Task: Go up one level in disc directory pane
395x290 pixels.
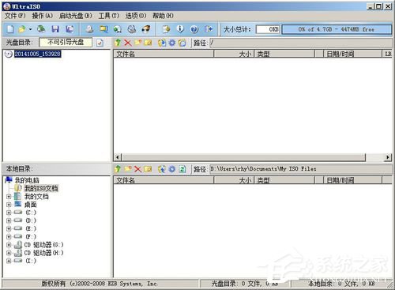Action: [118, 43]
